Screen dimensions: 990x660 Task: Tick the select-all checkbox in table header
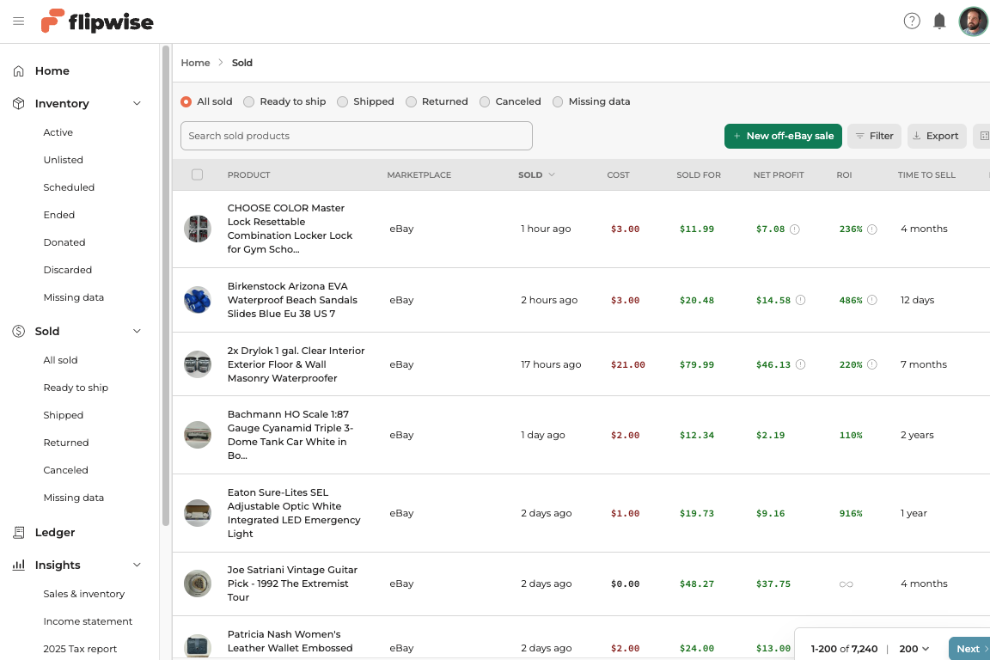coord(197,174)
